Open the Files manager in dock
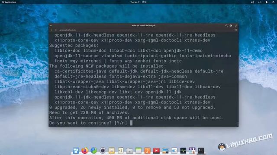 pos(129,151)
